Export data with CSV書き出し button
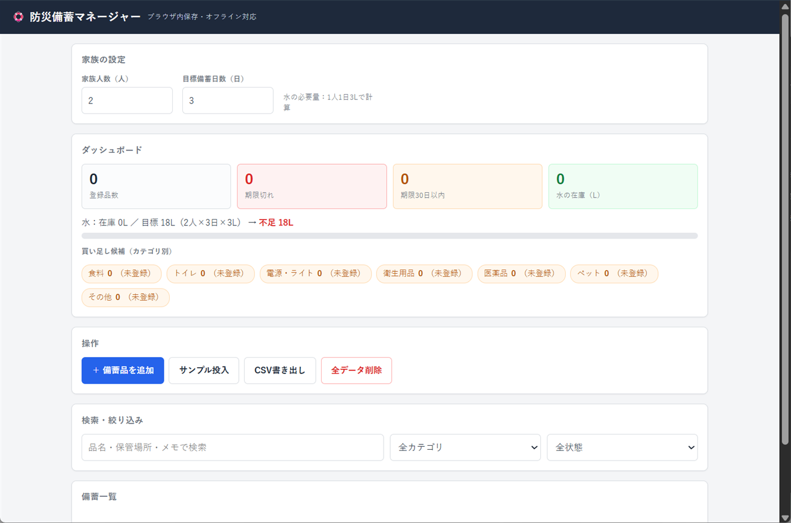Image resolution: width=791 pixels, height=523 pixels. coord(280,370)
